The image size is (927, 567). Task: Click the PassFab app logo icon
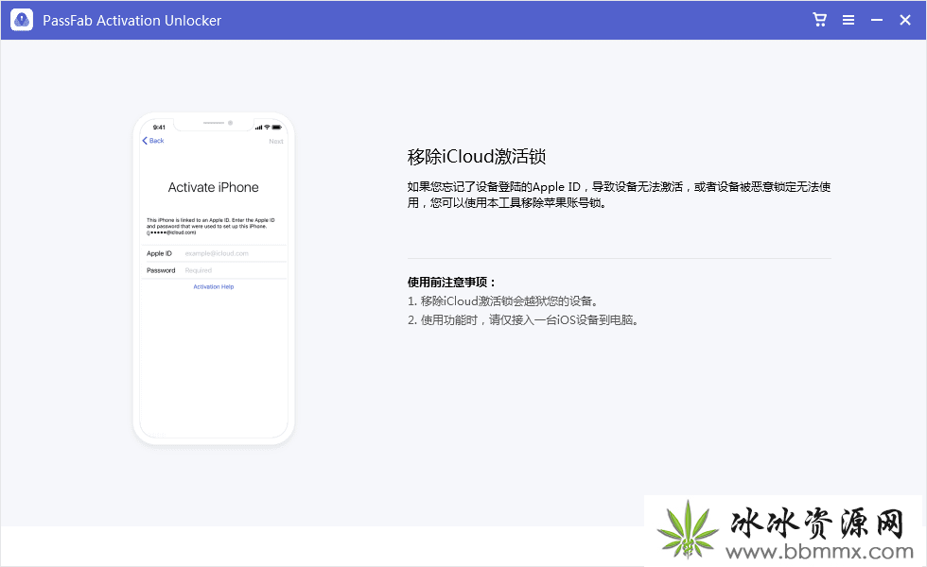22,20
